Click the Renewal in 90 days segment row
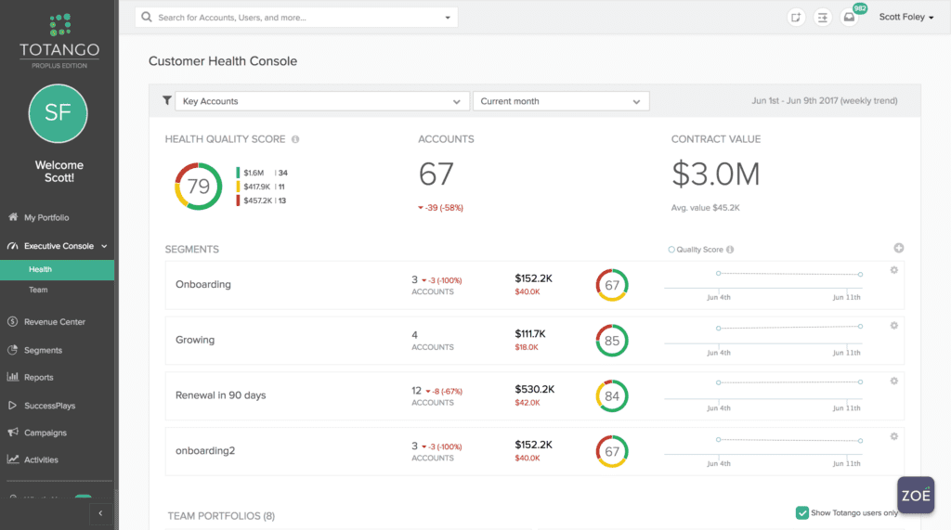 tap(534, 395)
